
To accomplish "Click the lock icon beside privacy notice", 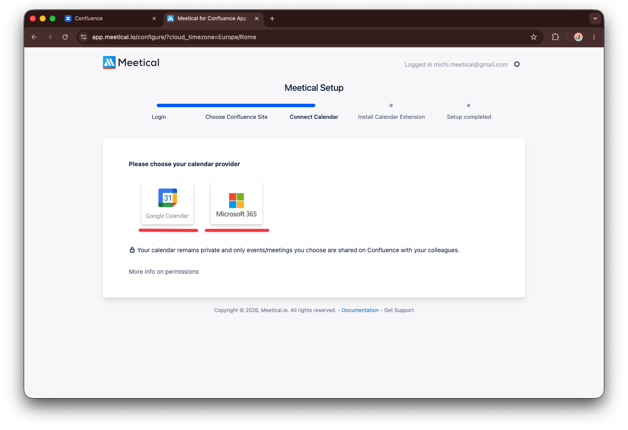I will tap(132, 250).
